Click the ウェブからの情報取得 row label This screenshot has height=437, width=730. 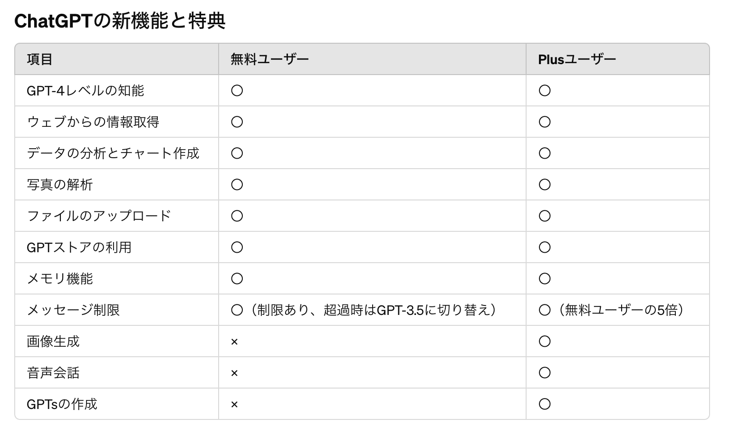93,122
